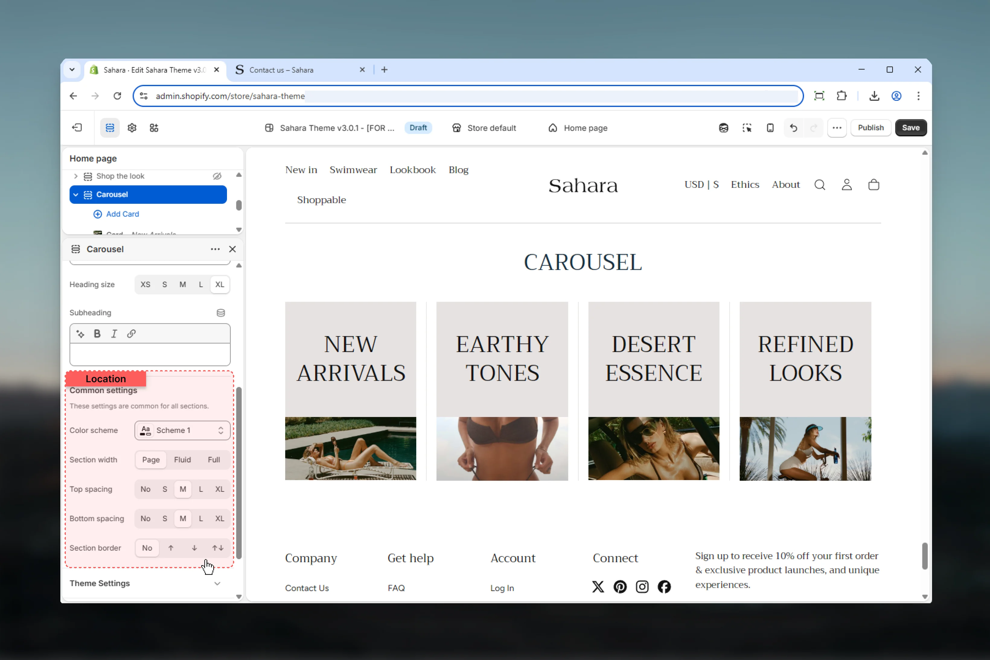Switch to mobile preview icon
Viewport: 990px width, 660px height.
pos(770,127)
